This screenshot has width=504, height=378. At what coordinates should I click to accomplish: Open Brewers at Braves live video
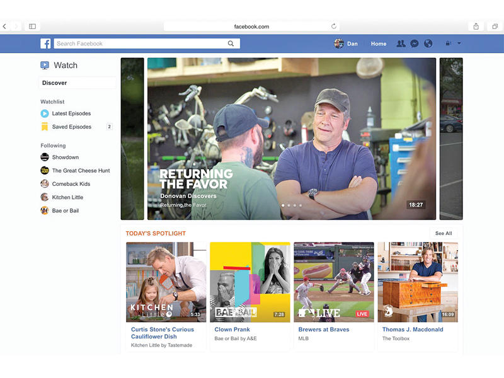coord(333,282)
